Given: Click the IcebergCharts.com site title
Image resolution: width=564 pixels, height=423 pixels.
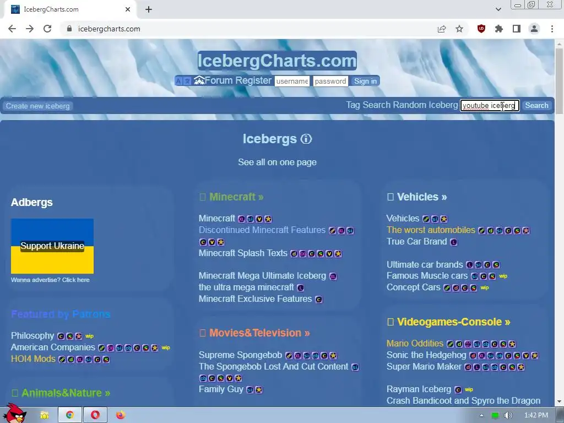Looking at the screenshot, I should click(277, 61).
